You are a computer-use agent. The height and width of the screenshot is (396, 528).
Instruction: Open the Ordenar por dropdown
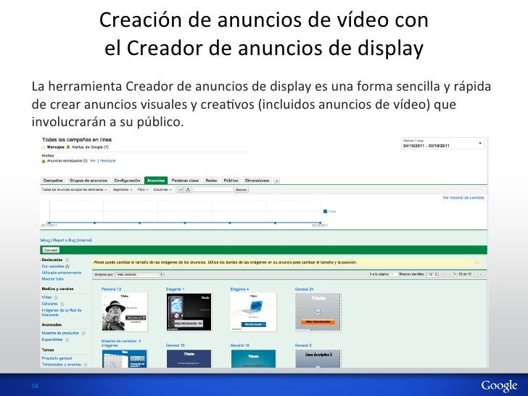click(x=139, y=274)
